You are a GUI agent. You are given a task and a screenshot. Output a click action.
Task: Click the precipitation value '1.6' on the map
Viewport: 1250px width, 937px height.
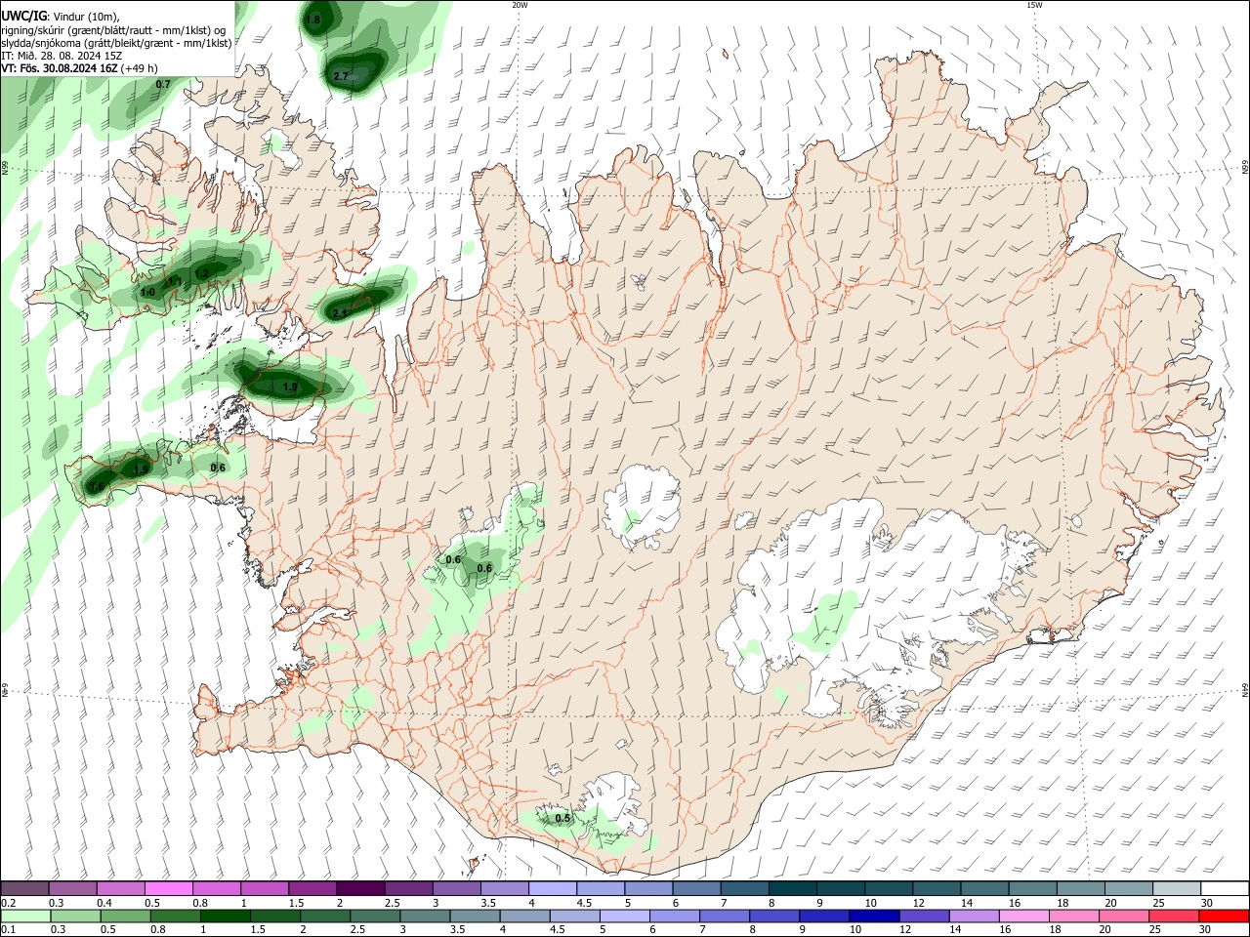pos(96,487)
